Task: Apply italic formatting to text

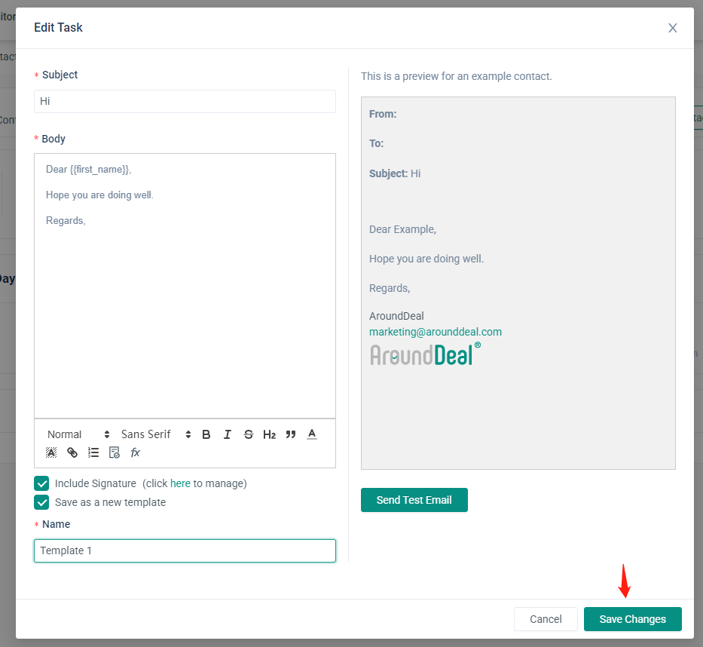Action: pyautogui.click(x=228, y=434)
